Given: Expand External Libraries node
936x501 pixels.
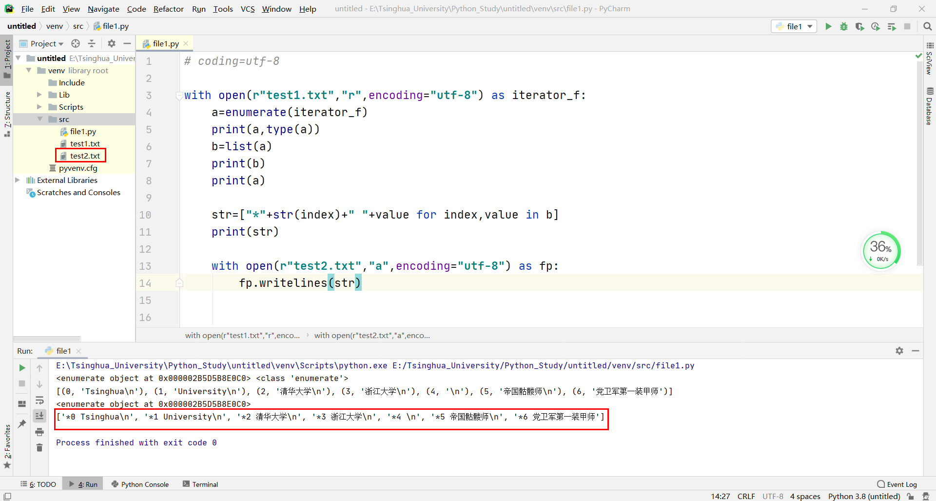Looking at the screenshot, I should coord(18,180).
